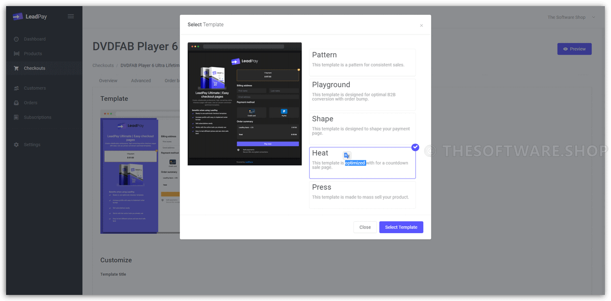Click the translate icon above the highlighted word

pos(347,155)
